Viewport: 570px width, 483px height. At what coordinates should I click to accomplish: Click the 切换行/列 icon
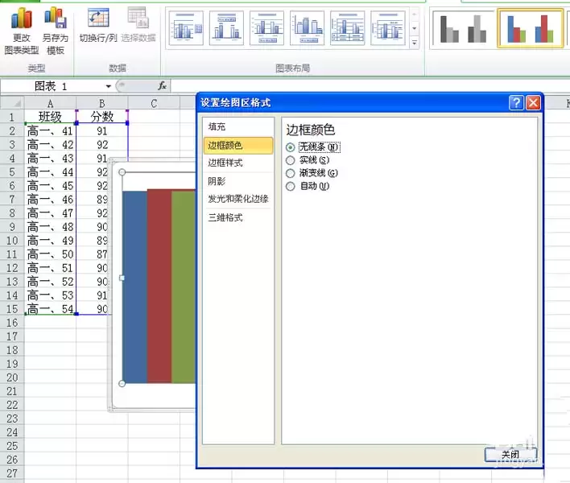(98, 19)
